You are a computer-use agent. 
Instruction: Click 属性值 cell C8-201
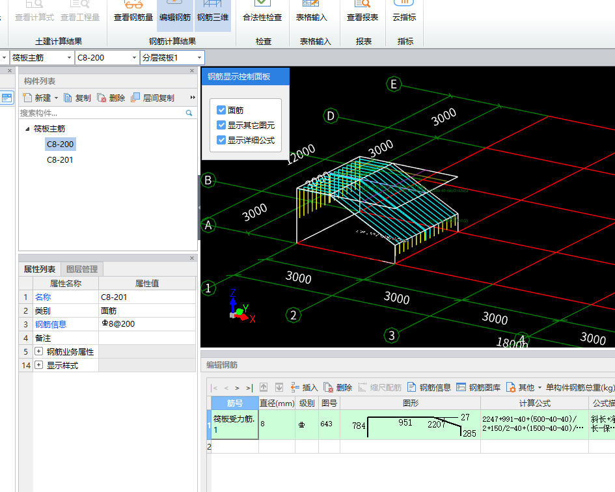pos(147,297)
